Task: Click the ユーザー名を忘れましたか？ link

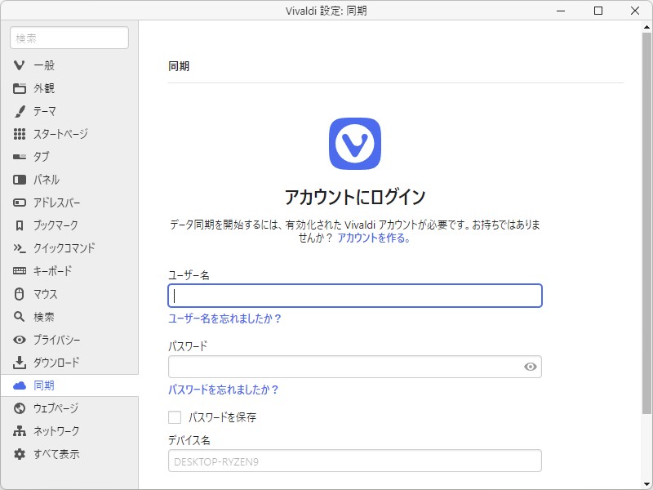Action: (224, 319)
